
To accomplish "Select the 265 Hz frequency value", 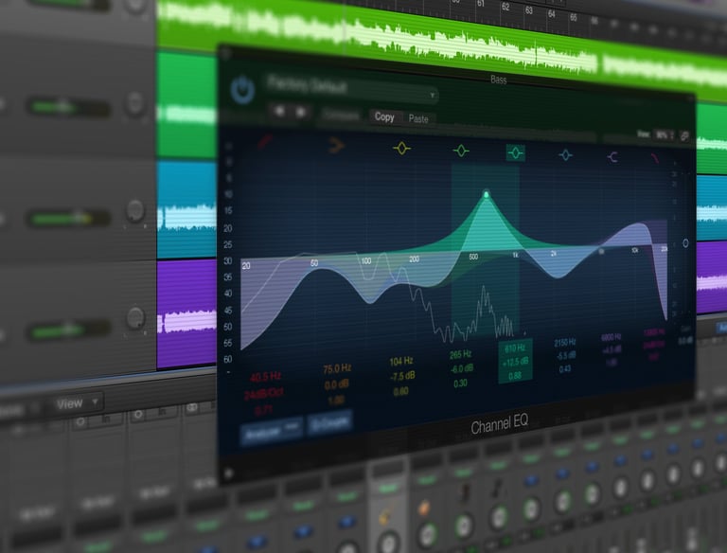I will pos(460,355).
